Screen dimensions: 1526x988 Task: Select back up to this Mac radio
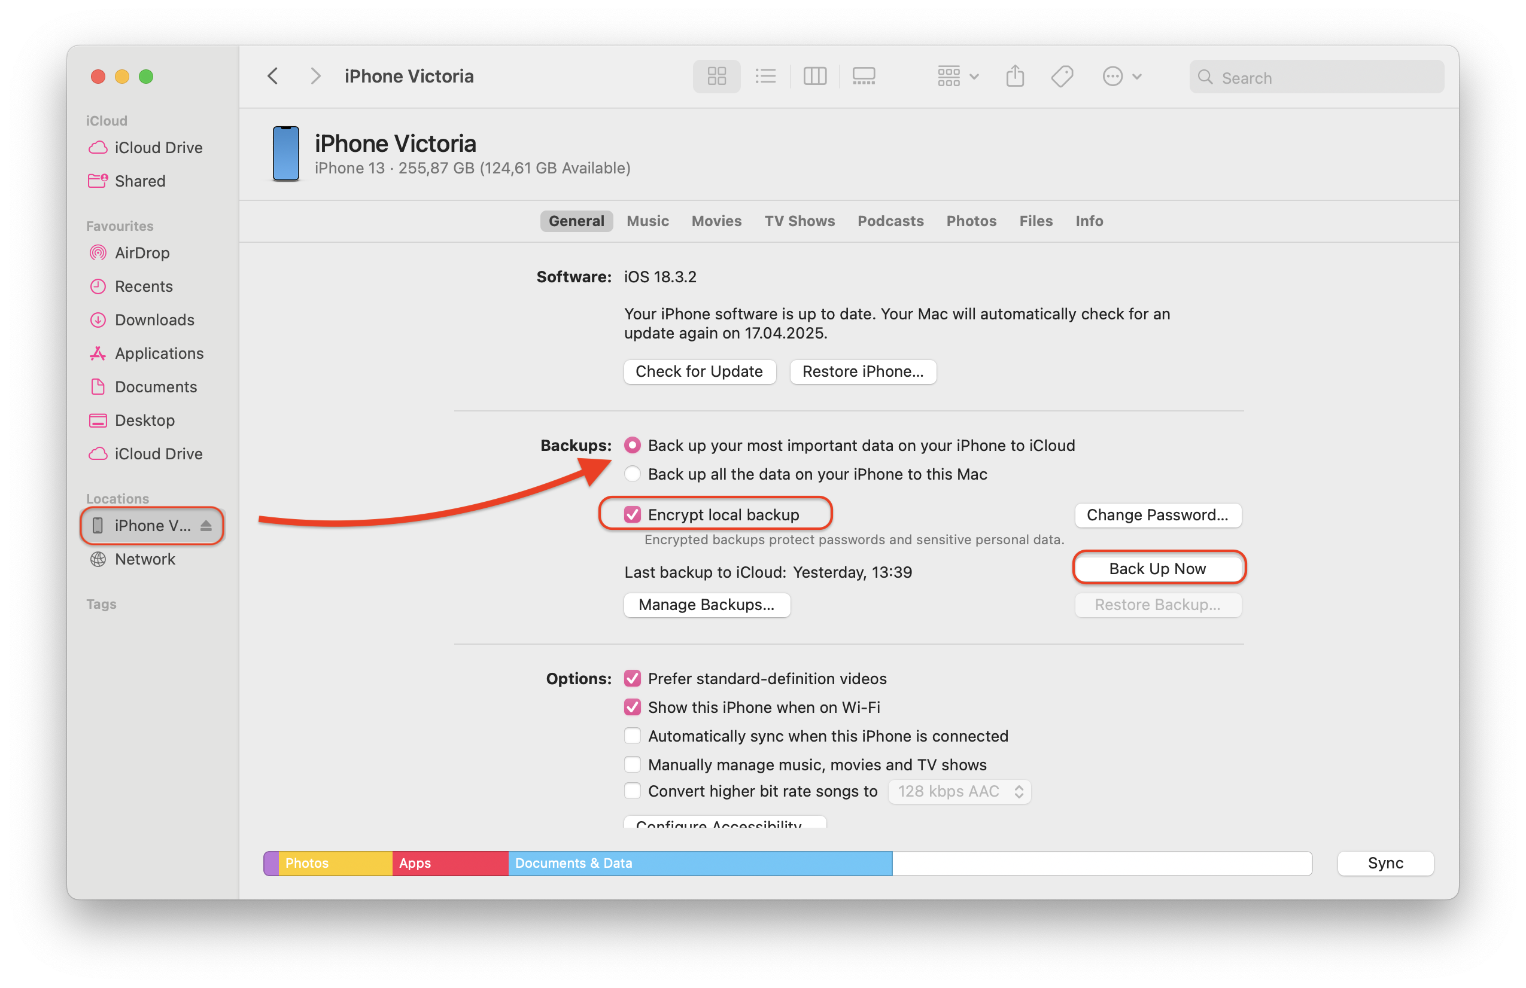633,474
